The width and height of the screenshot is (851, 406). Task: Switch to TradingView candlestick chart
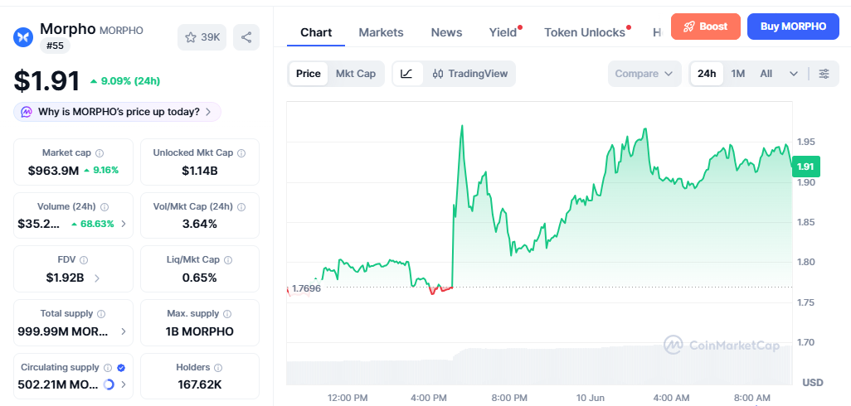[470, 74]
